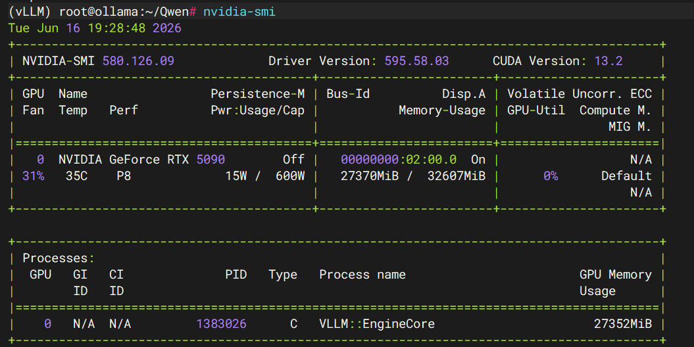Click the PID column header
The height and width of the screenshot is (347, 694).
point(236,275)
